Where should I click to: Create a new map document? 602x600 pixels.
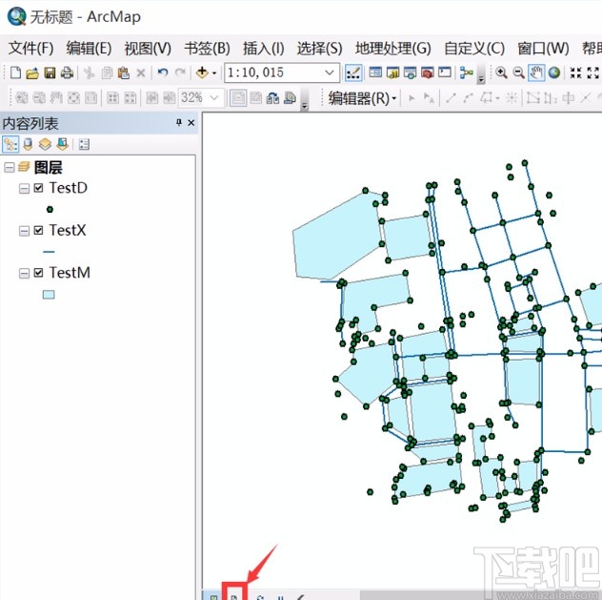[x=15, y=72]
